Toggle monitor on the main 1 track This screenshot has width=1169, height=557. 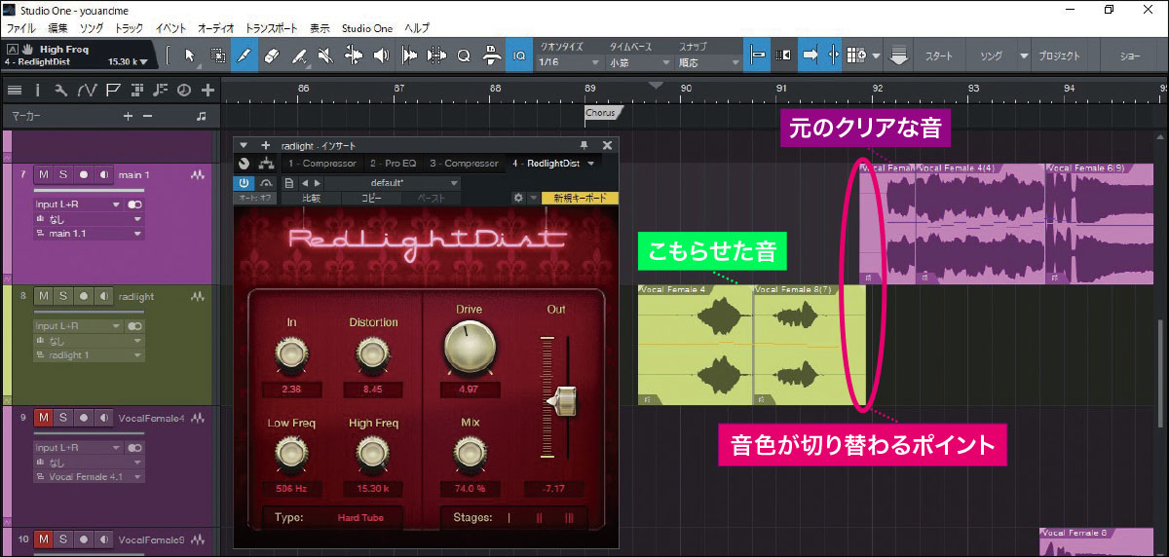(103, 175)
